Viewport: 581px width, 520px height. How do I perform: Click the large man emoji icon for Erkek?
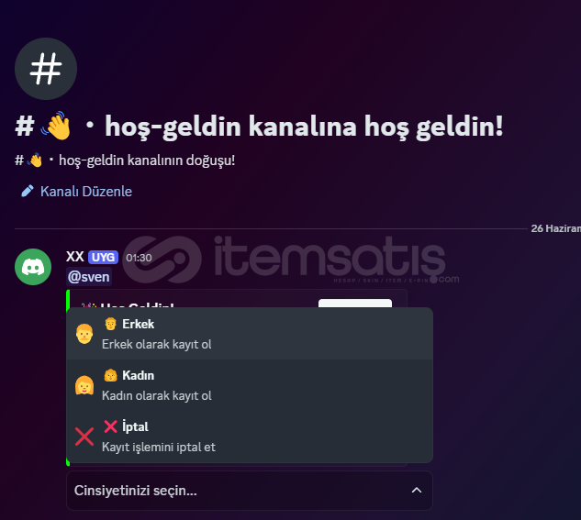coord(84,334)
